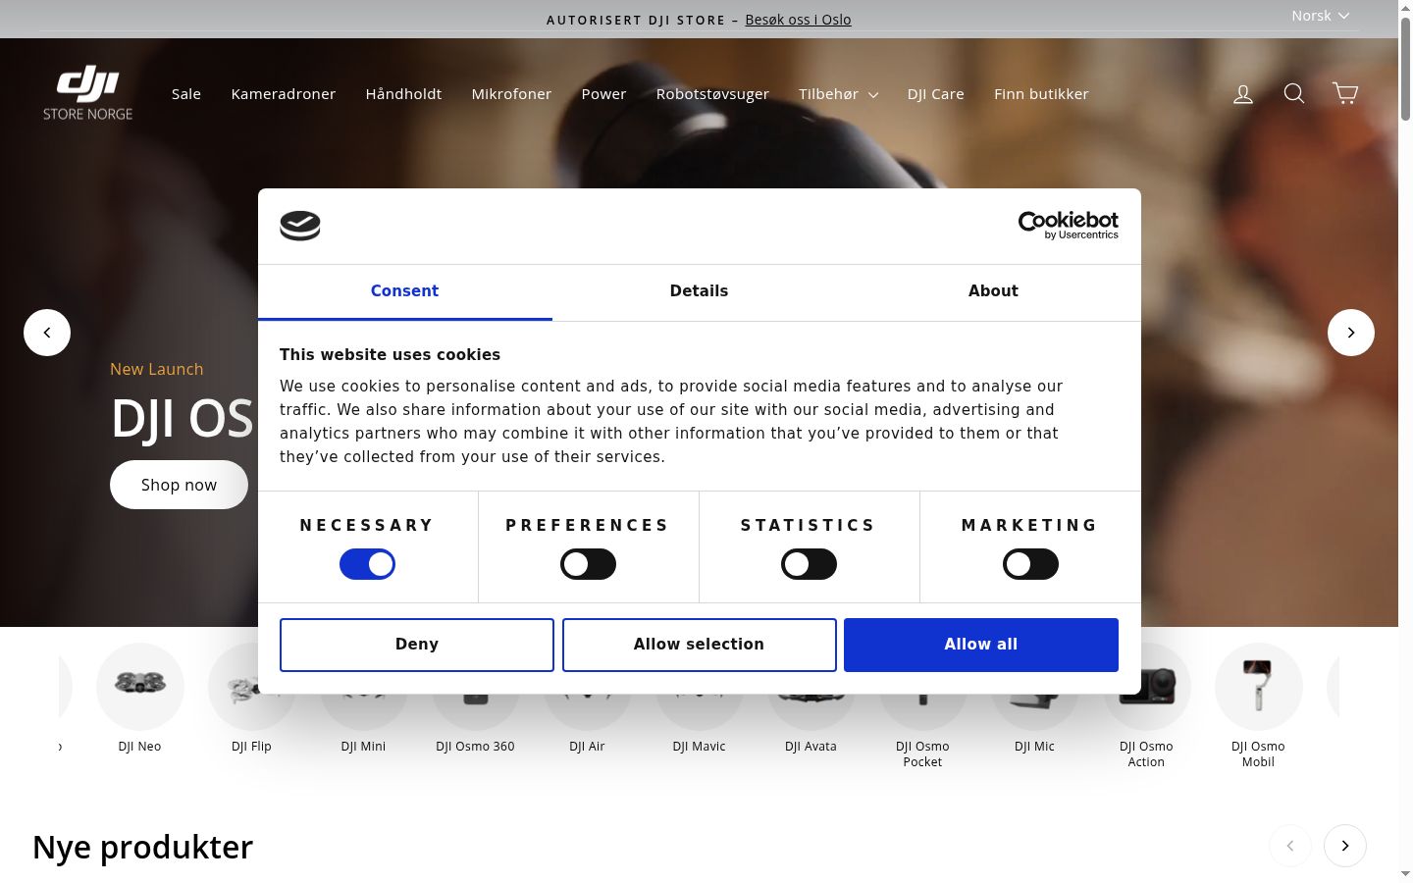This screenshot has width=1413, height=883.
Task: Open the DJI Osmo 360 category label
Action: pyautogui.click(x=475, y=747)
